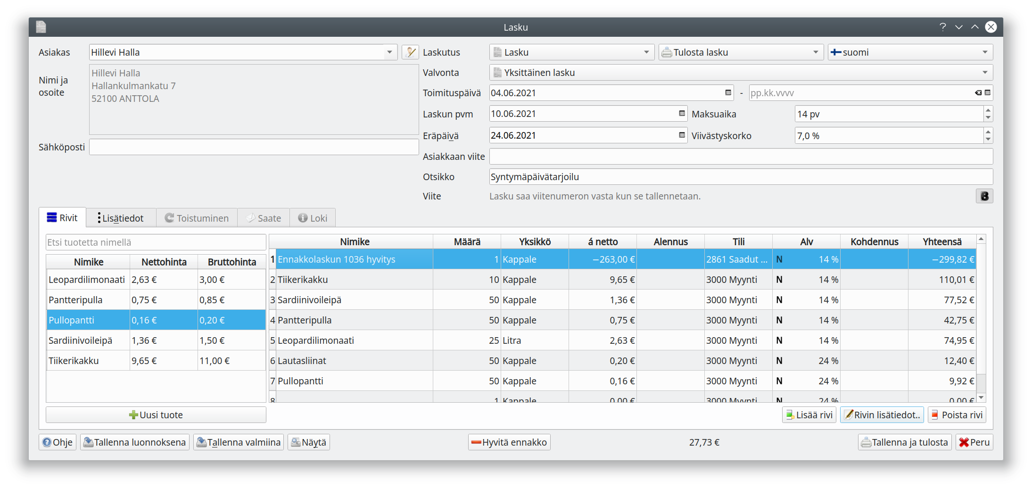Increase Maksuaika days with up arrow

[x=988, y=110]
